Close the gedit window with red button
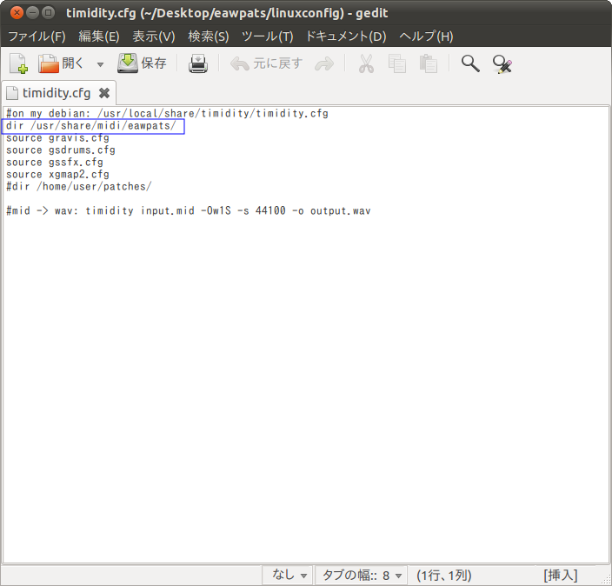The image size is (612, 586). point(17,13)
